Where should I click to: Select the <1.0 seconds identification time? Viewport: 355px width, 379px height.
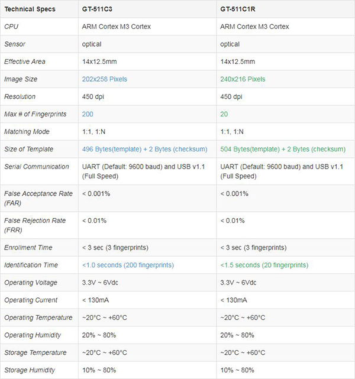(x=128, y=265)
